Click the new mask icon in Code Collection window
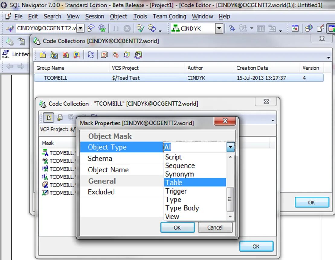 [49, 117]
